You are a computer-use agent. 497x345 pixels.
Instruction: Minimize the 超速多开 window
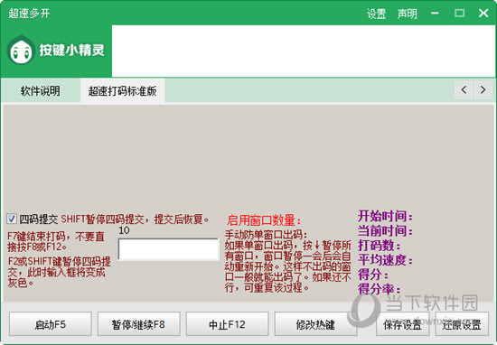tap(435, 14)
